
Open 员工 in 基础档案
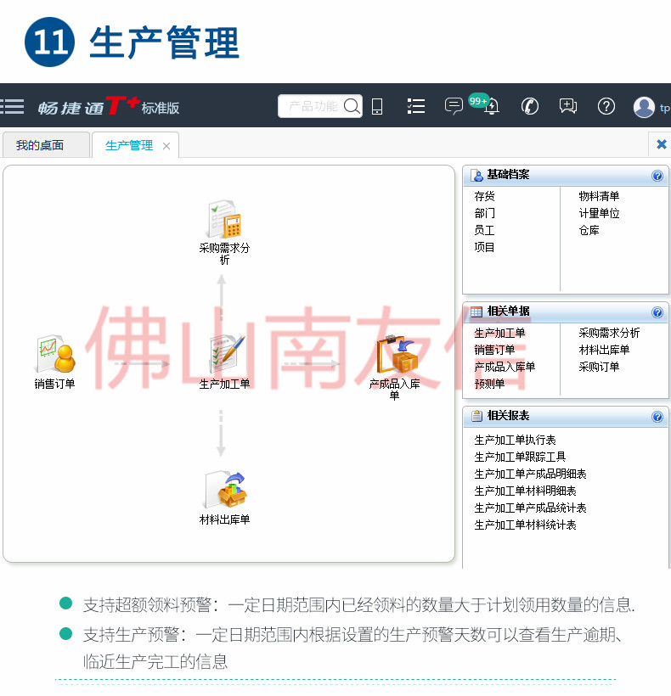(484, 230)
